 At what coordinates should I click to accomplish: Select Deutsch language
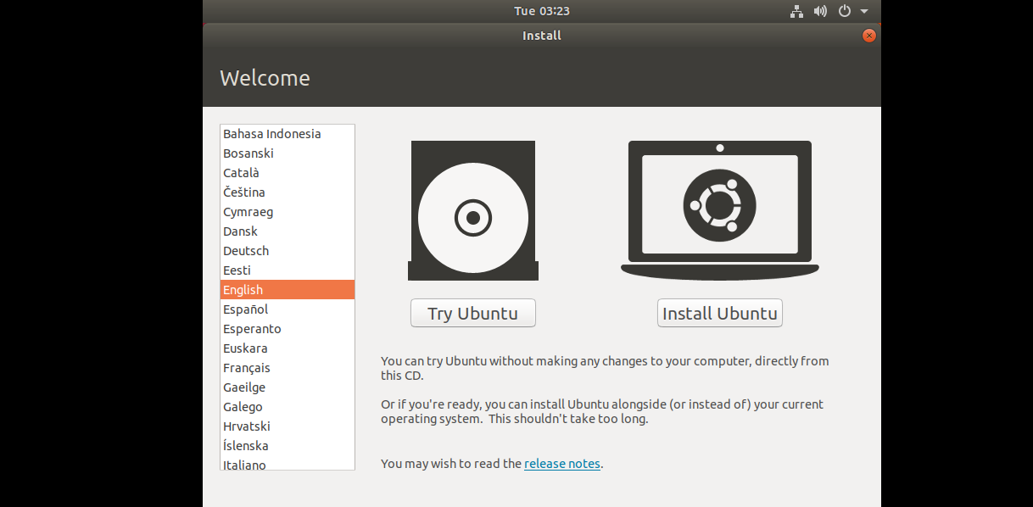288,251
